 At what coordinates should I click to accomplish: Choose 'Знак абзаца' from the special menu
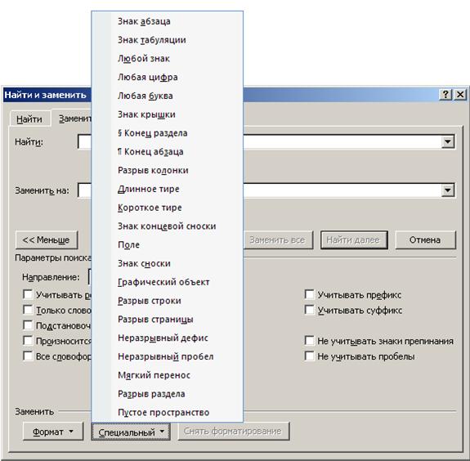pyautogui.click(x=168, y=21)
